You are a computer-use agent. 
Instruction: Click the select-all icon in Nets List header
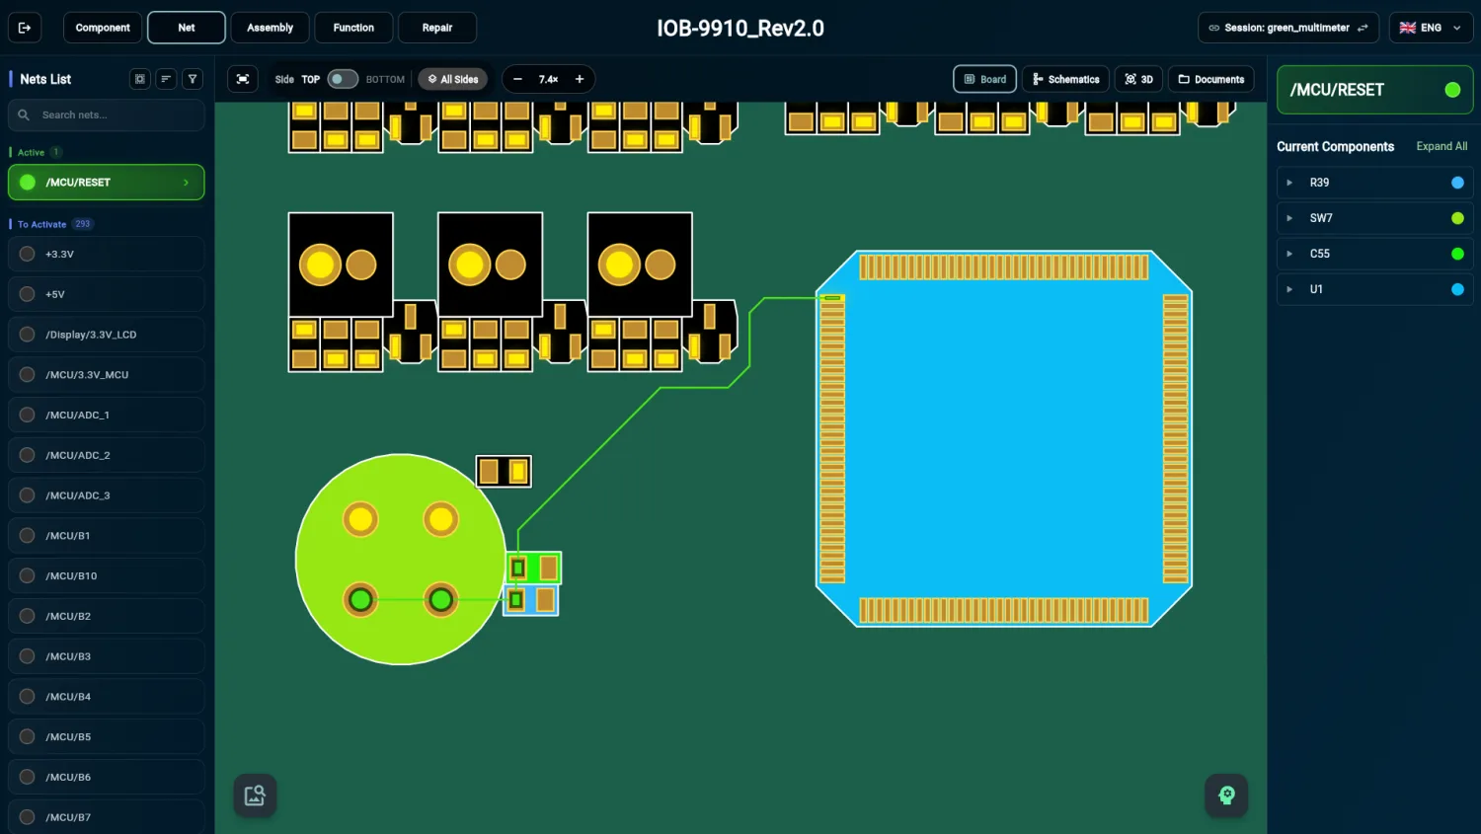pos(140,79)
